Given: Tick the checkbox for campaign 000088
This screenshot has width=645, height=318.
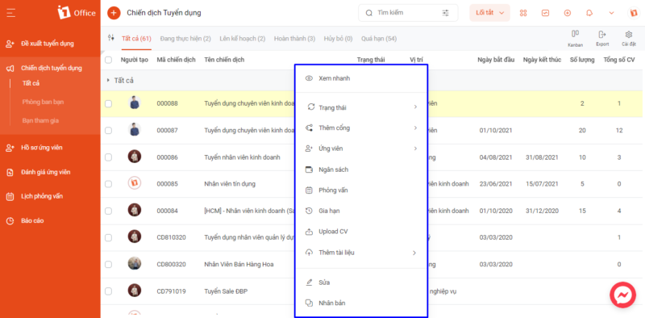Looking at the screenshot, I should tap(109, 104).
